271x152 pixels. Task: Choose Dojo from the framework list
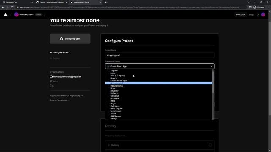[x=158, y=88]
